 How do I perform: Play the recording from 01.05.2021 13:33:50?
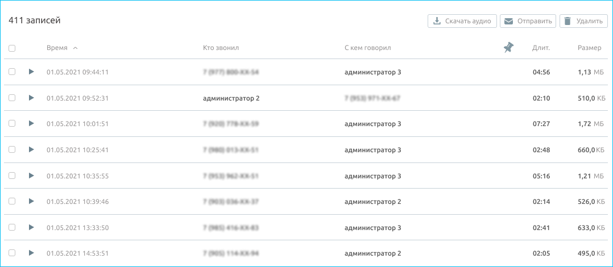pos(31,227)
